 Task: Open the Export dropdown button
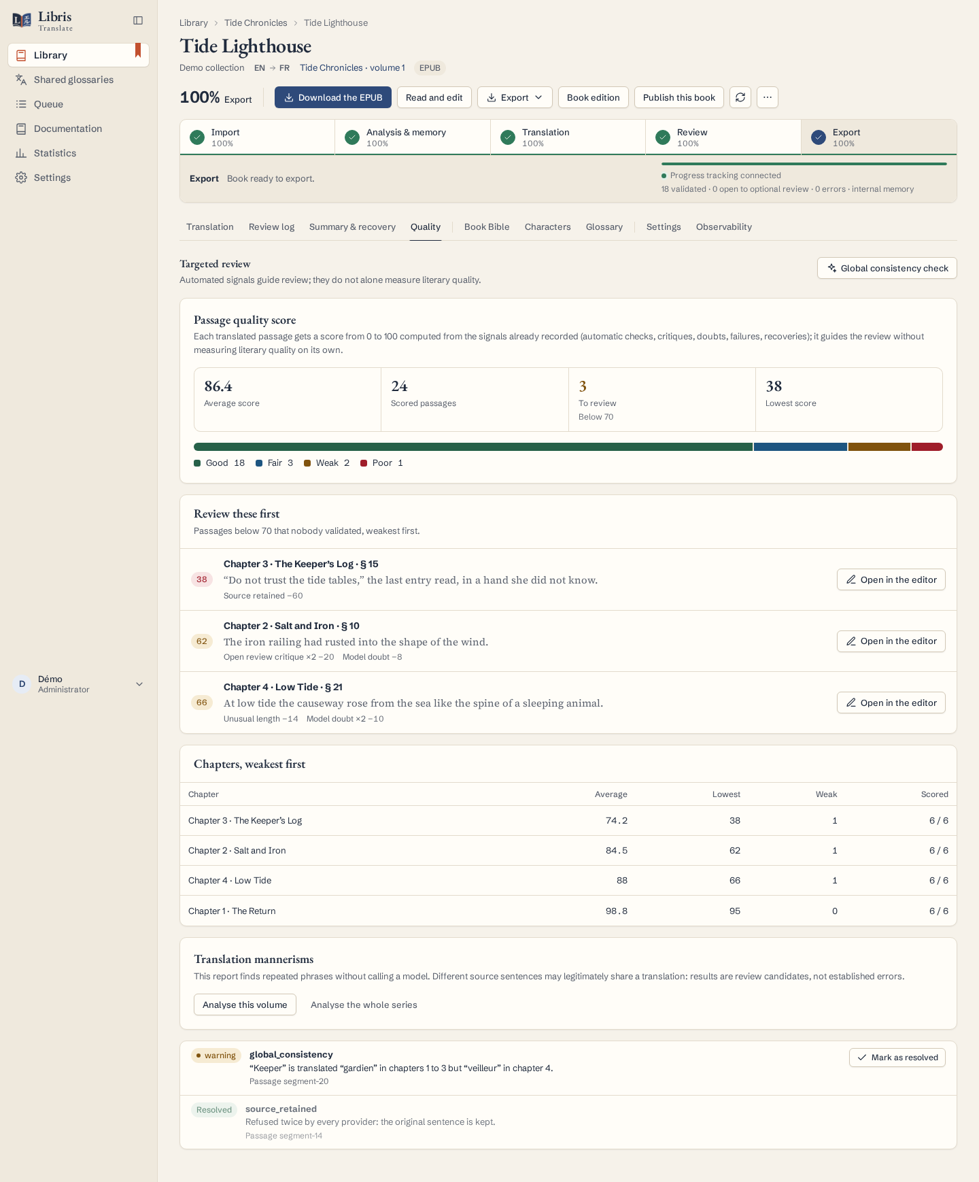pos(515,97)
